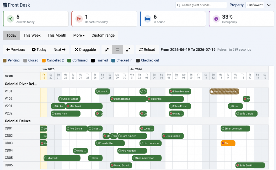Open Yuki Park booking on V102

(165, 99)
